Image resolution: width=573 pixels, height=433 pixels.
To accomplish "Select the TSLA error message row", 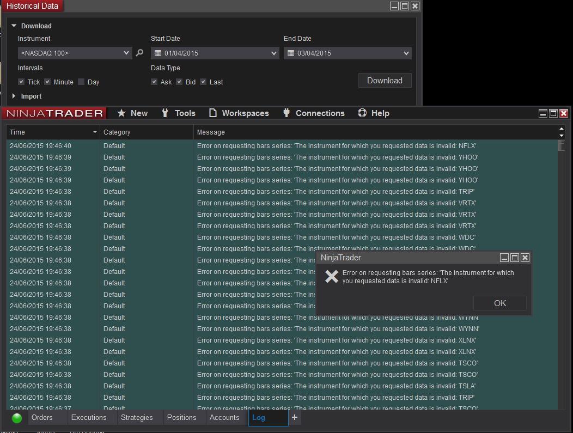I will 282,386.
